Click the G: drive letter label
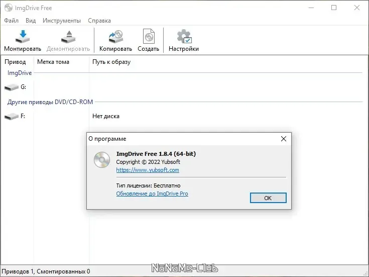Screen dimensions: 369x277 tap(23, 87)
